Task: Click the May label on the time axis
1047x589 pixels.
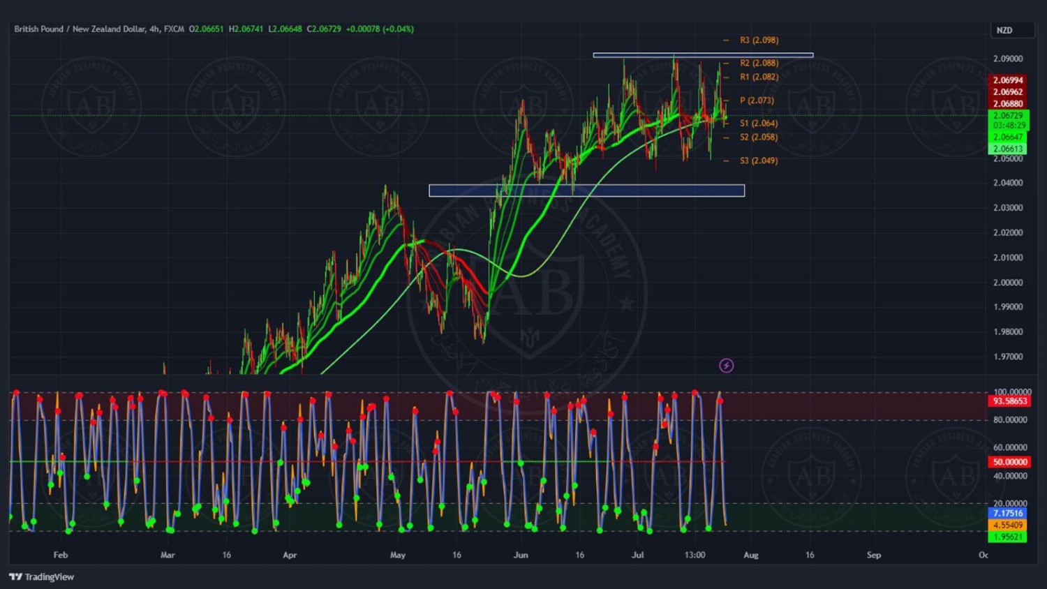Action: tap(397, 556)
